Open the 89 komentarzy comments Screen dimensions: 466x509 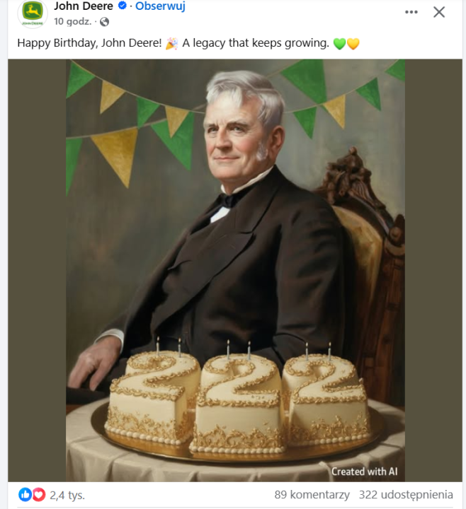point(312,495)
